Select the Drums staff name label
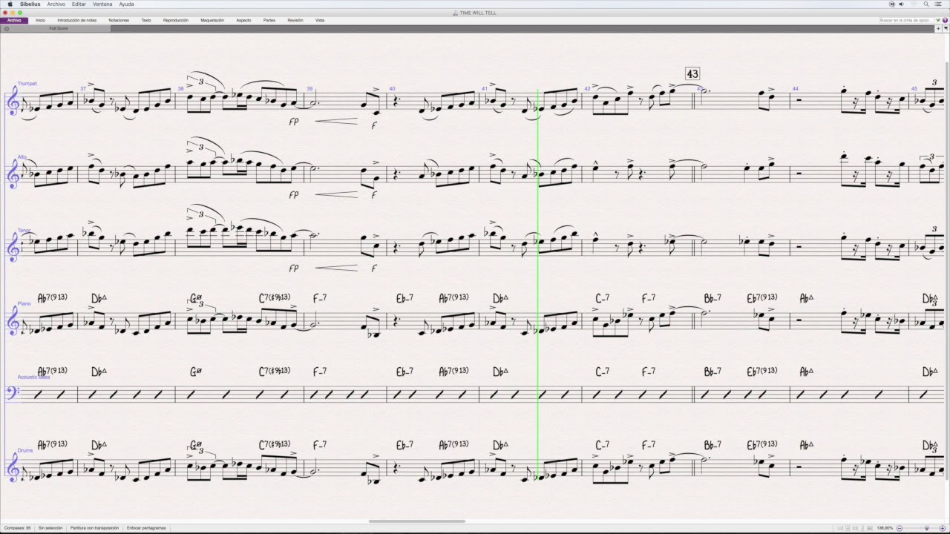The image size is (950, 534). point(25,451)
